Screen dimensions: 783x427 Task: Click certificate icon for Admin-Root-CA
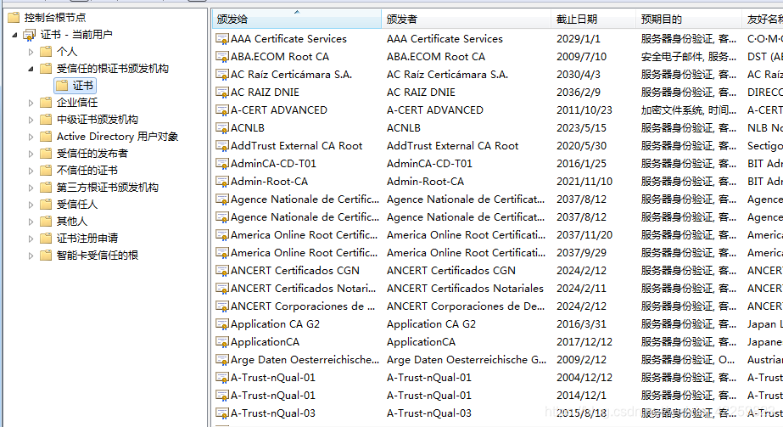point(221,182)
